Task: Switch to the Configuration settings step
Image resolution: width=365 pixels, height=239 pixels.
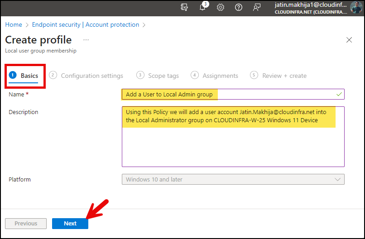Action: (86, 76)
